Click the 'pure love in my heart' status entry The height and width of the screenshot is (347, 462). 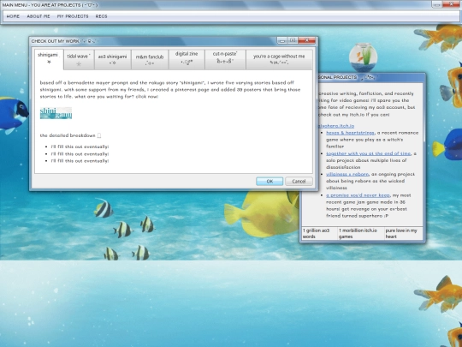pos(403,233)
